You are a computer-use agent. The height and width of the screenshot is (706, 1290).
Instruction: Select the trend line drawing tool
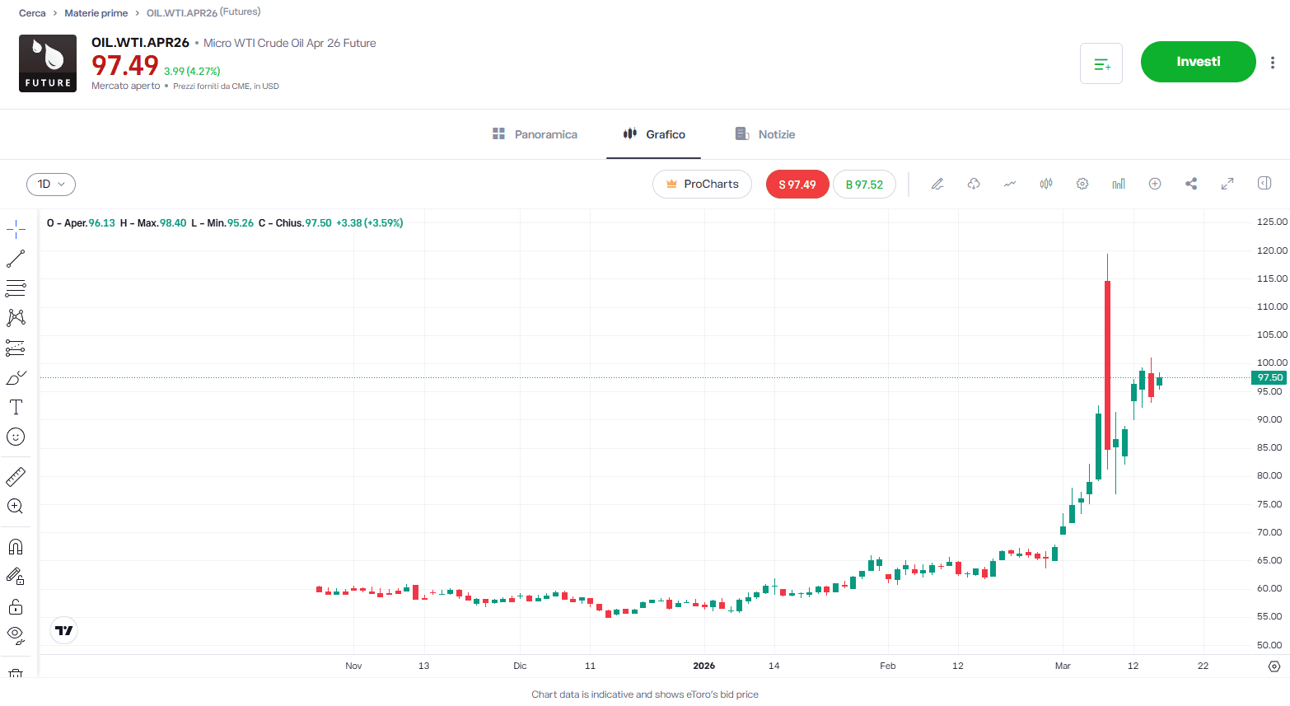(16, 259)
